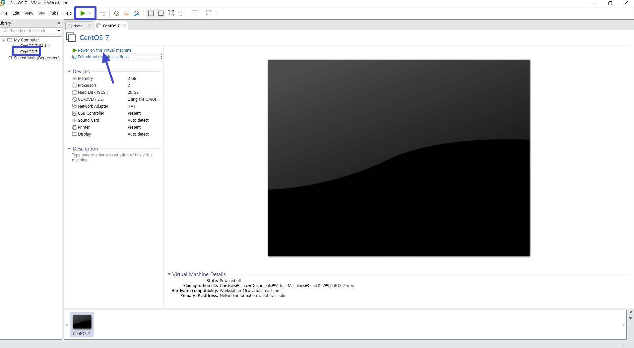Click the '2 GB' memory value
The width and height of the screenshot is (634, 348).
point(132,79)
